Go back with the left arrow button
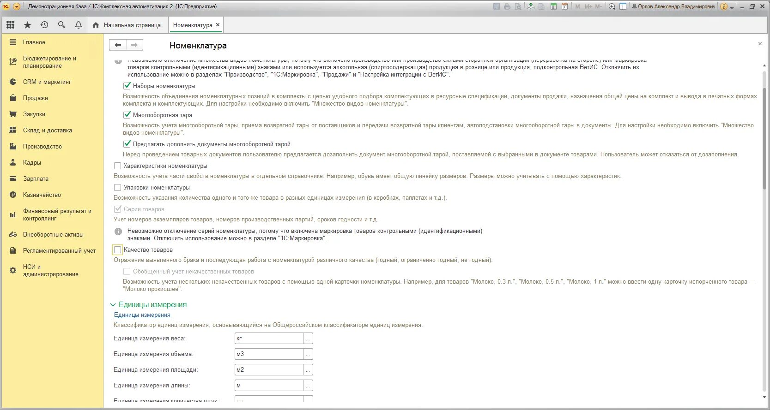The height and width of the screenshot is (410, 770). coord(118,45)
